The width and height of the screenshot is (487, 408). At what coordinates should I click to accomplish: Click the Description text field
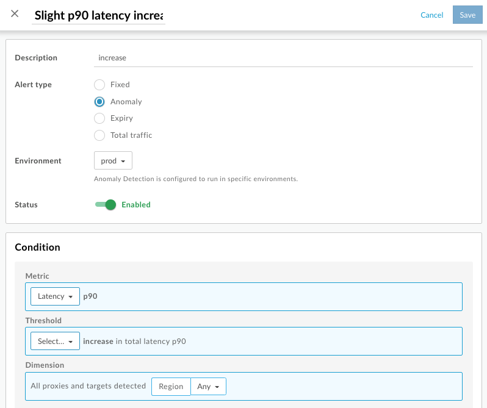(x=283, y=58)
